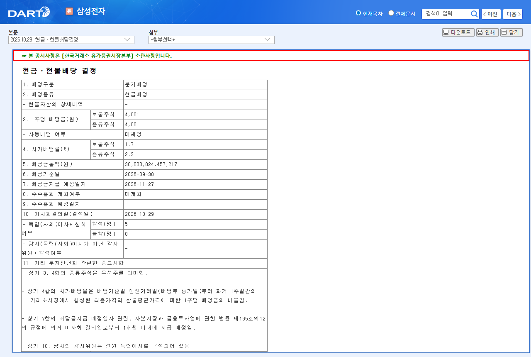
Task: Open the 본문 document dropdown
Action: 71,40
